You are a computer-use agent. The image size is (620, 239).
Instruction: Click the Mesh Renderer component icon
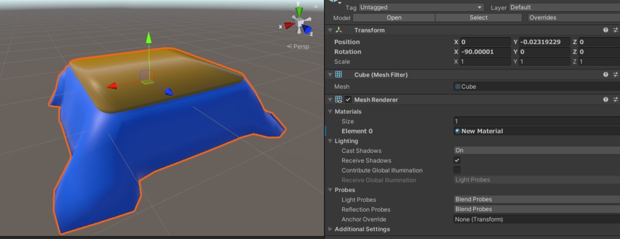[x=338, y=100]
